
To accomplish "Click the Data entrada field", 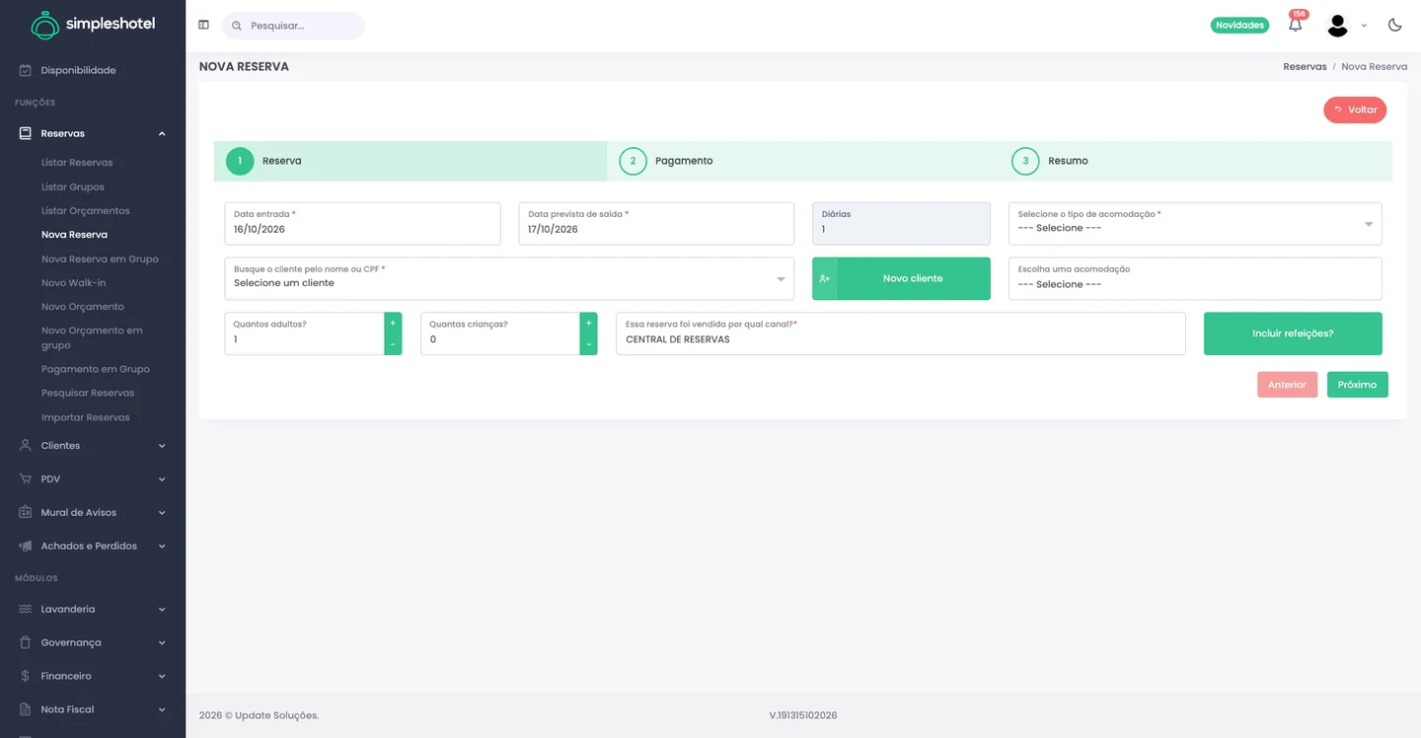I will tap(362, 224).
